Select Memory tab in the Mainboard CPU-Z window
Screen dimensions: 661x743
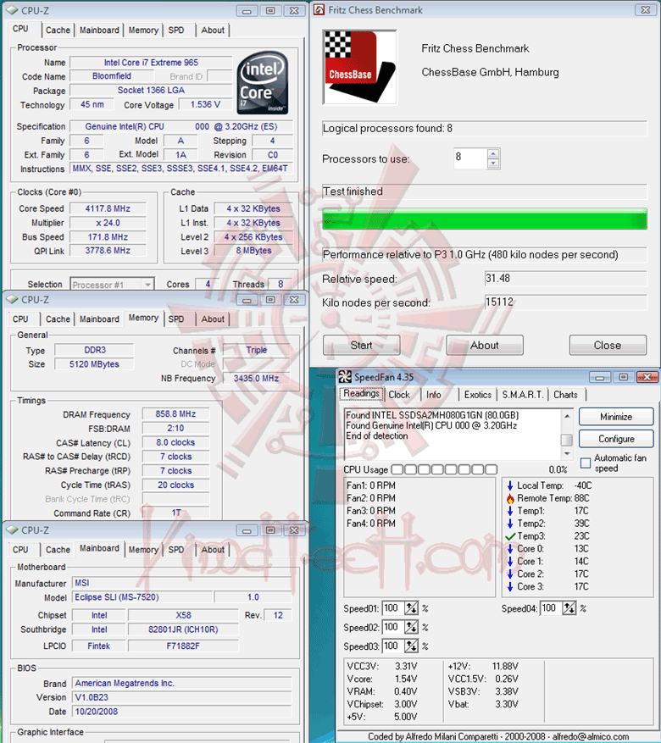click(143, 550)
